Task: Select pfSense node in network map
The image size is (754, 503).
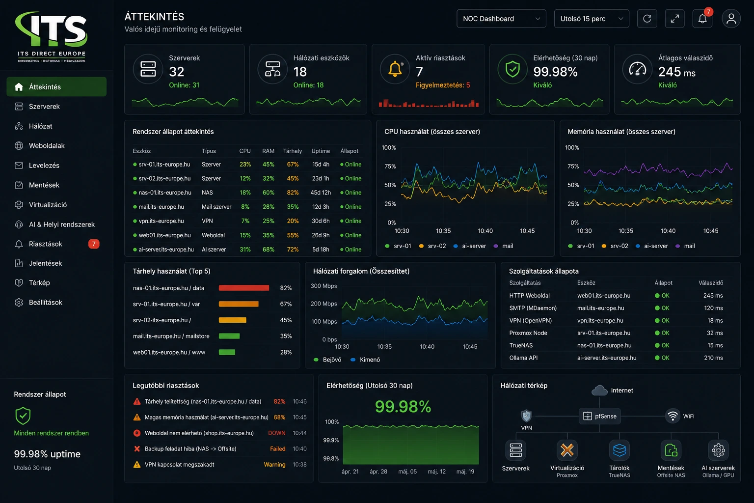Action: 600,416
